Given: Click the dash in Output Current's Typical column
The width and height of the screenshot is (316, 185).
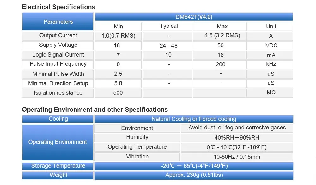Looking at the screenshot, I should point(169,36).
